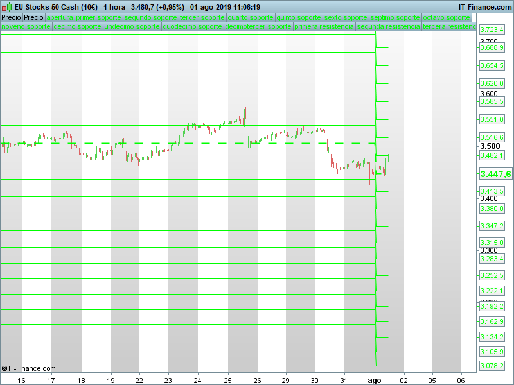Click the 3.585,5 price level tag
This screenshot has width=514, height=385.
point(492,101)
